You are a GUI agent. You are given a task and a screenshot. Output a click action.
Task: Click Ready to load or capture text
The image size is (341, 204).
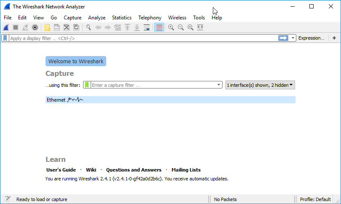42,199
